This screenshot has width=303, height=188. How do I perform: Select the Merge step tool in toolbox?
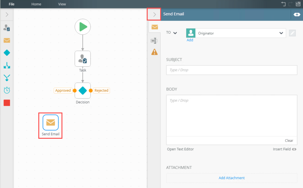click(7, 78)
